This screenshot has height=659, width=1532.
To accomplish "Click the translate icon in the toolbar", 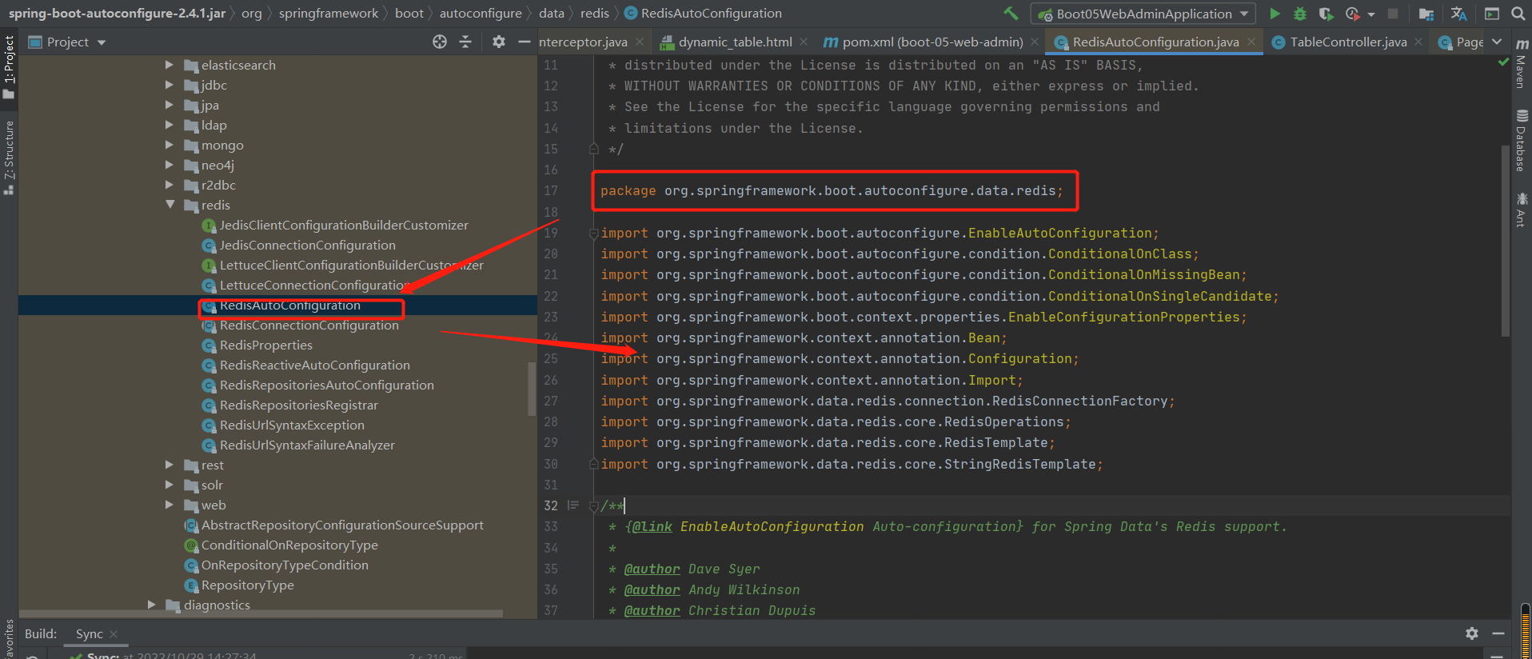I will [1458, 14].
